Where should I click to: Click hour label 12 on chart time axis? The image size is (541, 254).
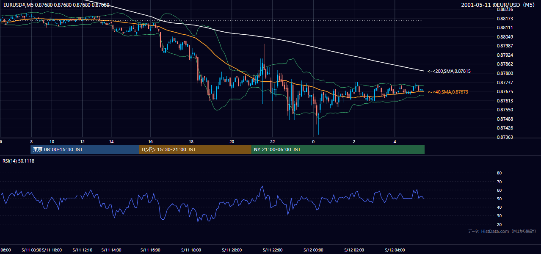(82, 141)
